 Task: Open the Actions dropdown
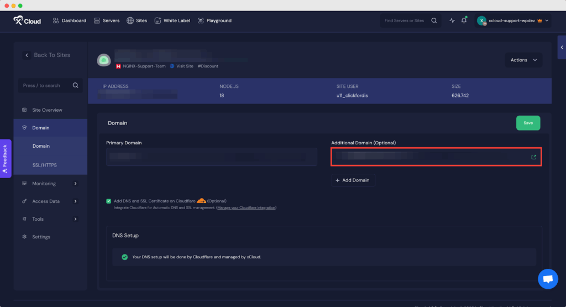point(523,60)
